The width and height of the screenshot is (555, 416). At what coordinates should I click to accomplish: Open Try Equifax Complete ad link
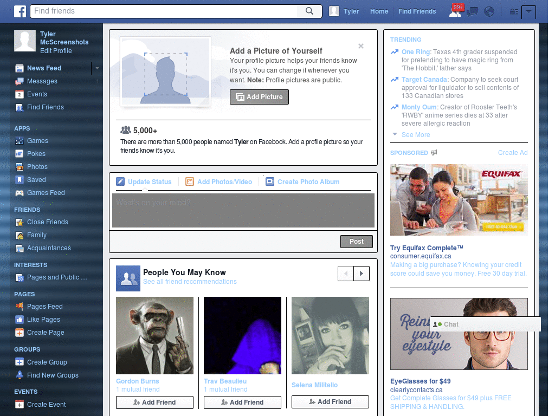[x=427, y=248]
